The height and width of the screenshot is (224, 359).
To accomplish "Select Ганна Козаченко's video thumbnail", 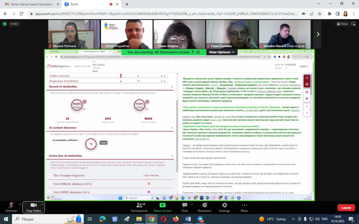I will tap(232, 34).
